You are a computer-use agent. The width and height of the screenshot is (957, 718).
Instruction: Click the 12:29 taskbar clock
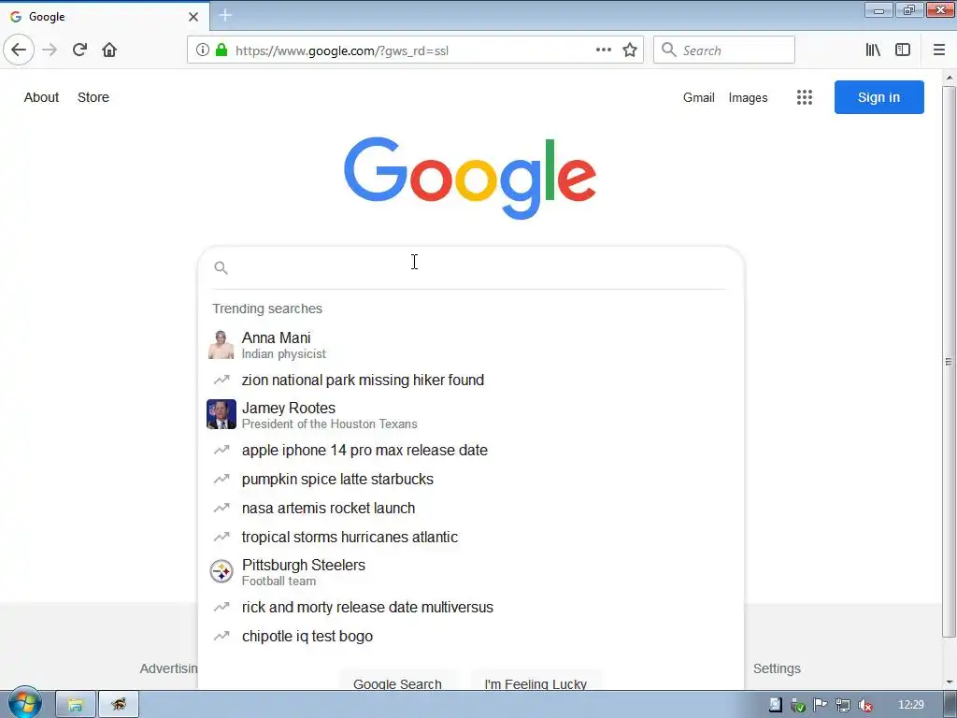[x=911, y=705]
